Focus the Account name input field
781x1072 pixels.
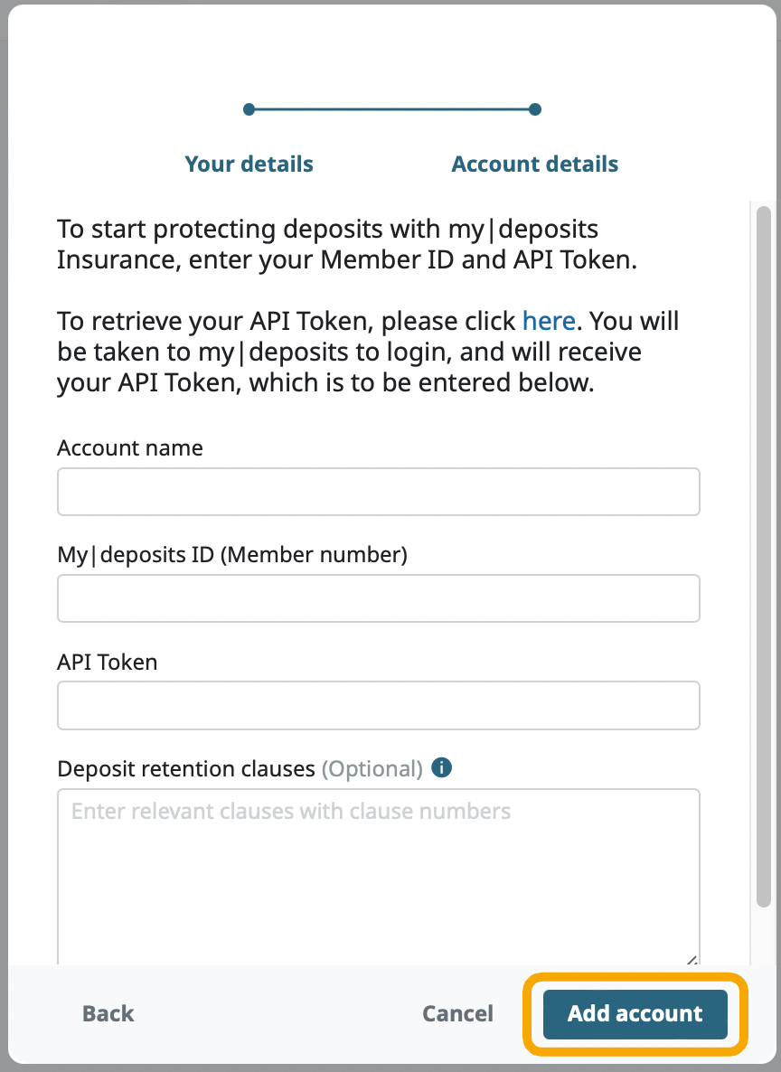pos(378,492)
